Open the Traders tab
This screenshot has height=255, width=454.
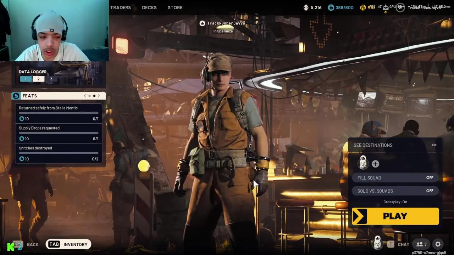coord(120,7)
